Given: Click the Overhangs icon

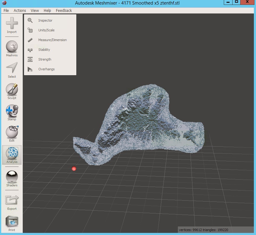Looking at the screenshot, I should (x=30, y=69).
